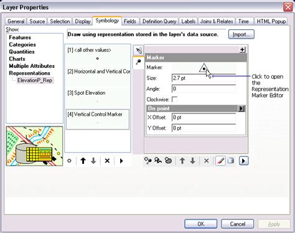The image size is (295, 233).
Task: Open the Definition Query tab
Action: tap(159, 21)
